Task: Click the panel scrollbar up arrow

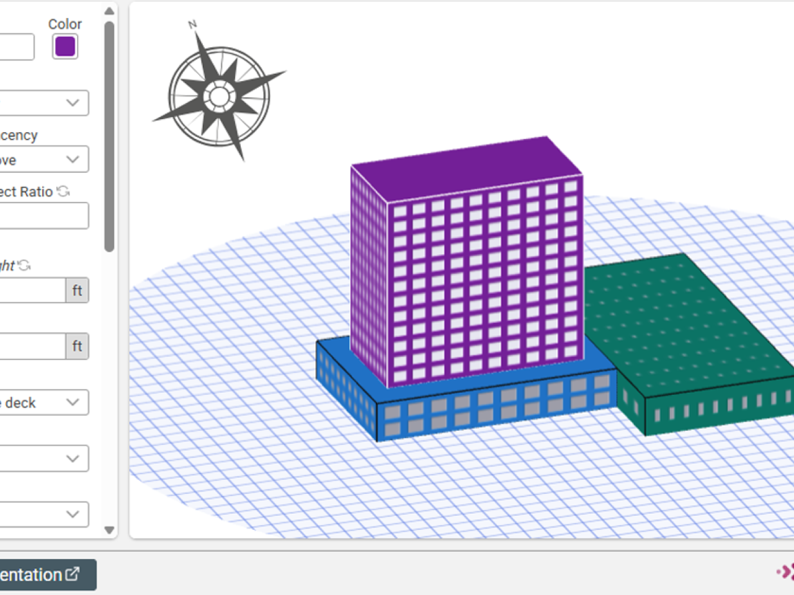Action: 109,11
